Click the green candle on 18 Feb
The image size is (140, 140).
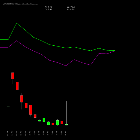[x=57, y=123]
